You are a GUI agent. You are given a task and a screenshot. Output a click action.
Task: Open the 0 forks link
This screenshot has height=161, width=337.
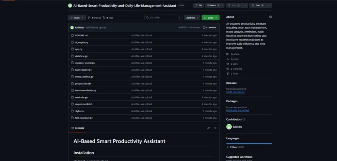232,73
